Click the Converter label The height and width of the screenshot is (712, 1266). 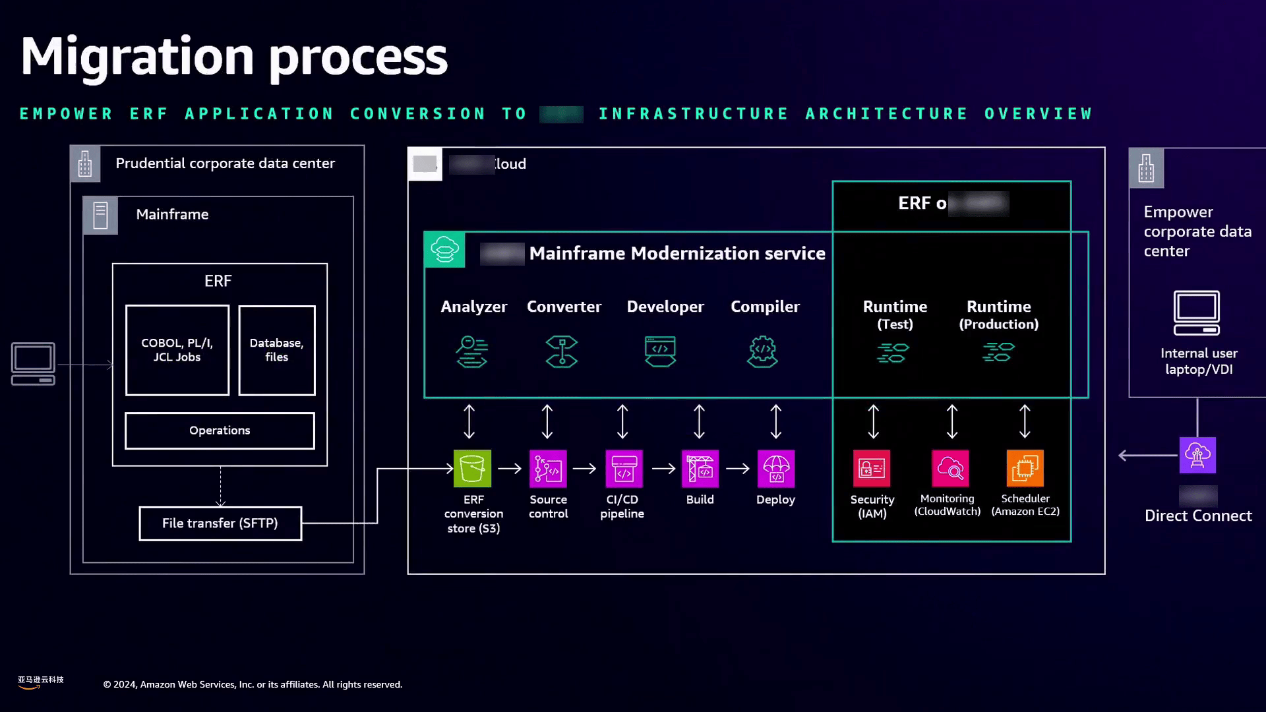pyautogui.click(x=564, y=307)
